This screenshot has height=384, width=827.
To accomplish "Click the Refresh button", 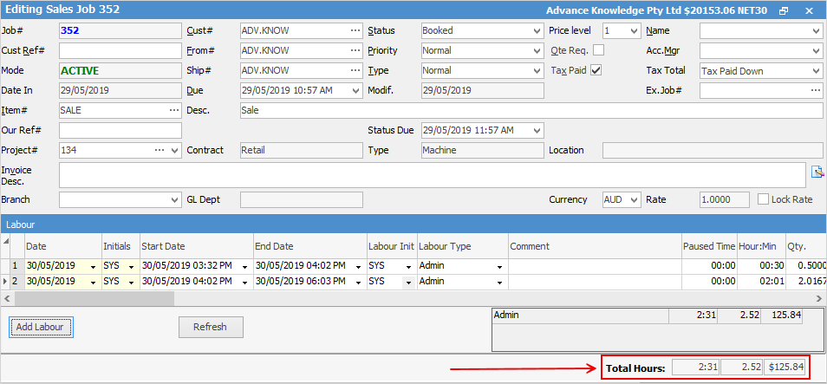I will tap(211, 327).
